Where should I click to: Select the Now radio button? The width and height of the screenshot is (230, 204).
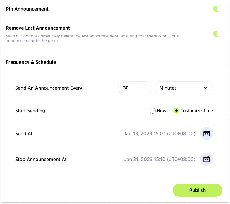(153, 111)
